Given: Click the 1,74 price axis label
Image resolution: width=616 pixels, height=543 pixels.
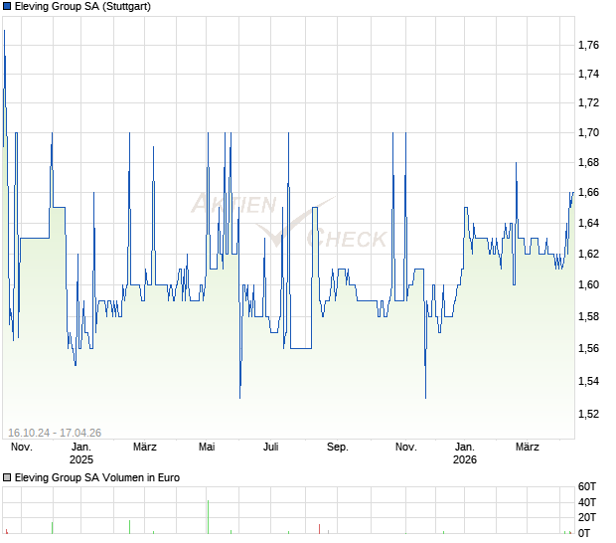Looking at the screenshot, I should pos(588,74).
